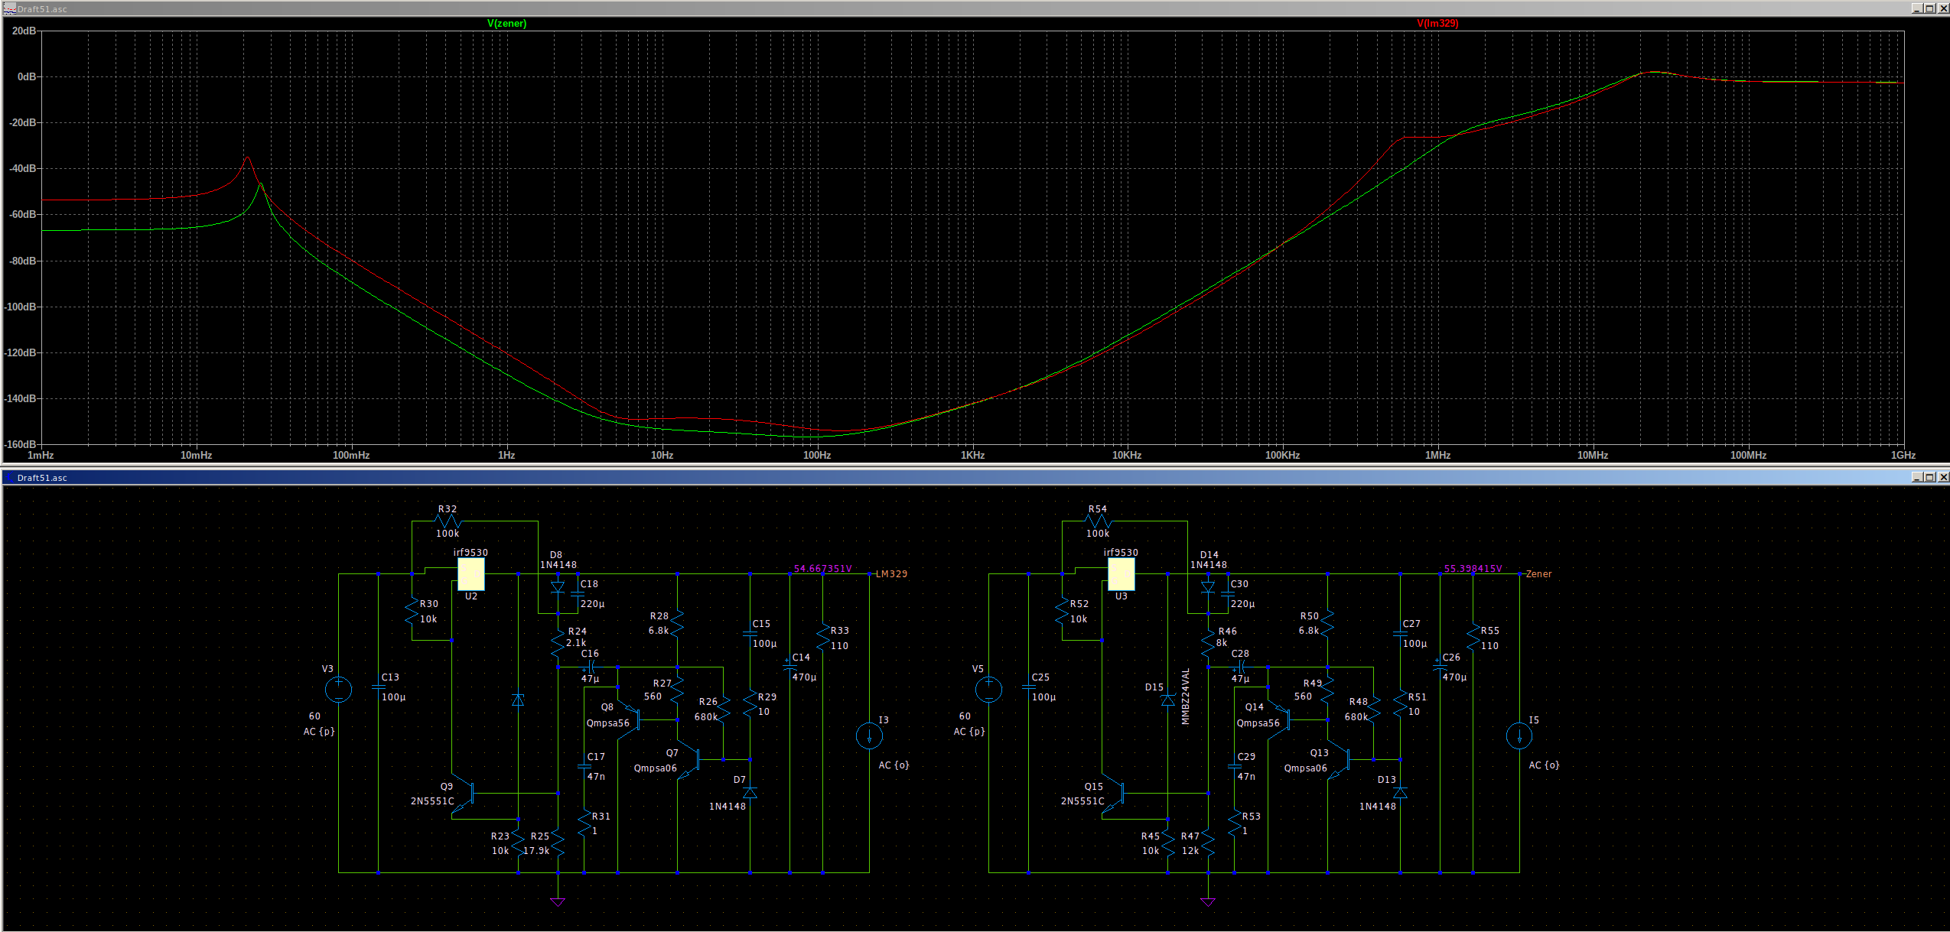Click diode D14 1N4148 symbol
Image resolution: width=1950 pixels, height=932 pixels.
click(1208, 587)
